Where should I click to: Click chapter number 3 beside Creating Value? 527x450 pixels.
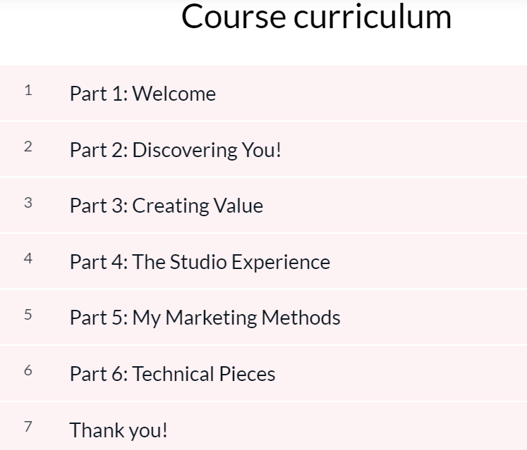28,203
